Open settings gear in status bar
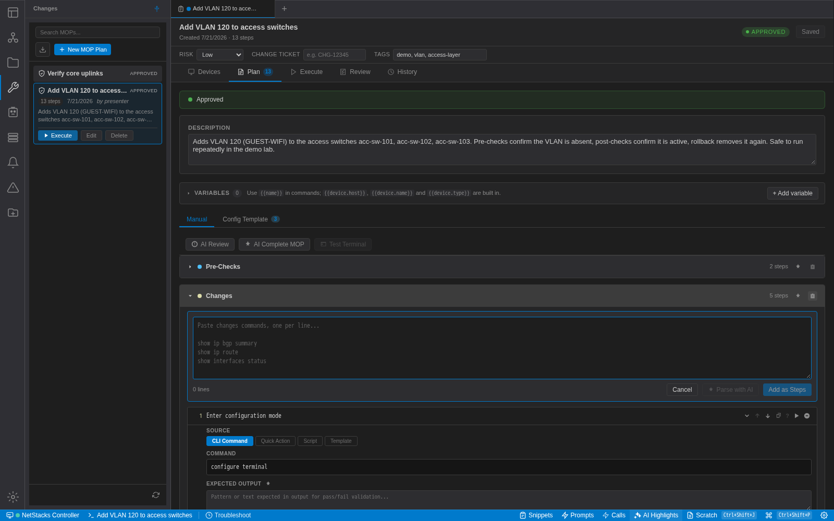 [x=824, y=515]
